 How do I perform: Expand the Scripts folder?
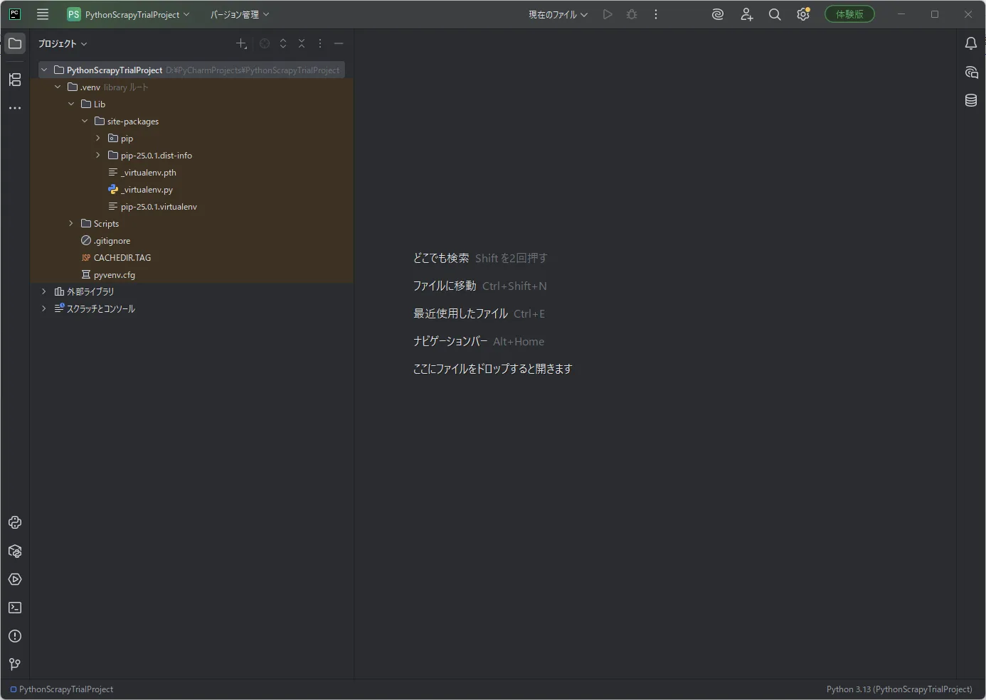pyautogui.click(x=71, y=223)
